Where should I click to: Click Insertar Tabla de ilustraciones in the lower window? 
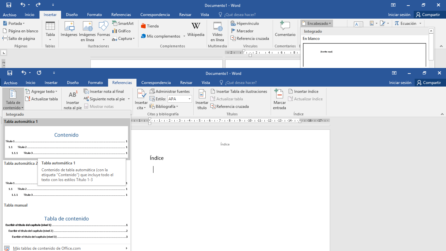[239, 92]
